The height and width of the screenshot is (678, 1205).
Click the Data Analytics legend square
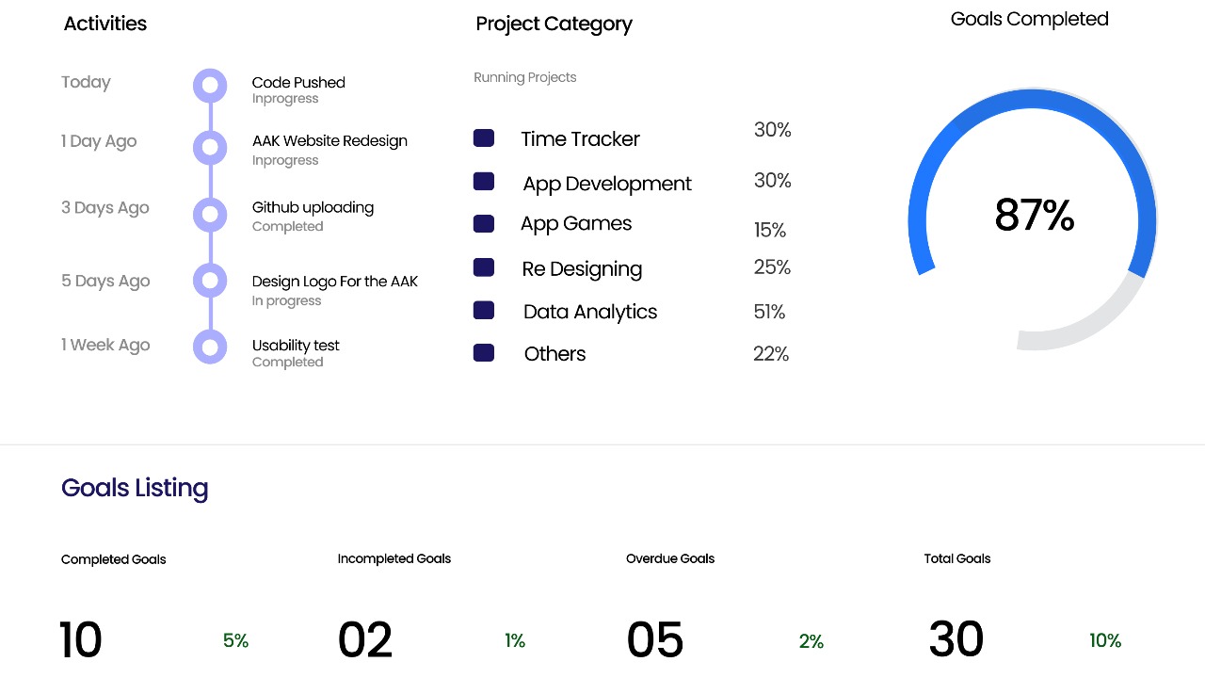point(484,311)
